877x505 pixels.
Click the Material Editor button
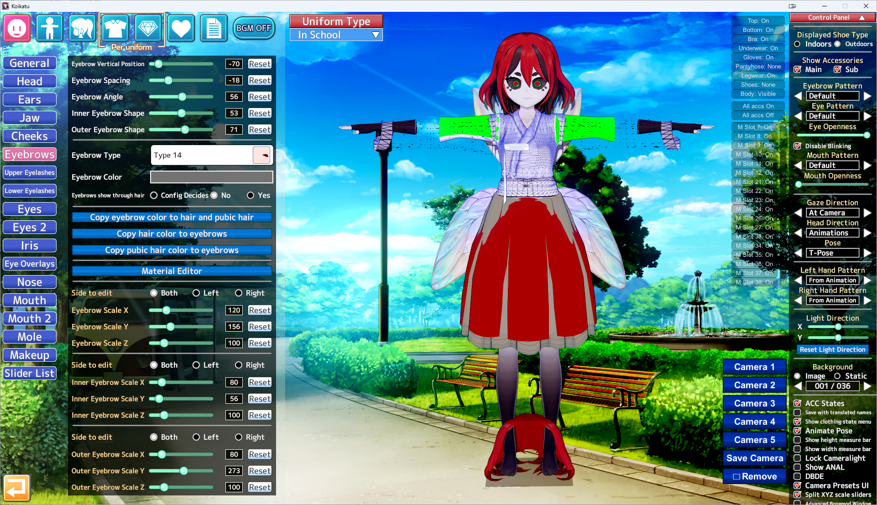pos(172,271)
